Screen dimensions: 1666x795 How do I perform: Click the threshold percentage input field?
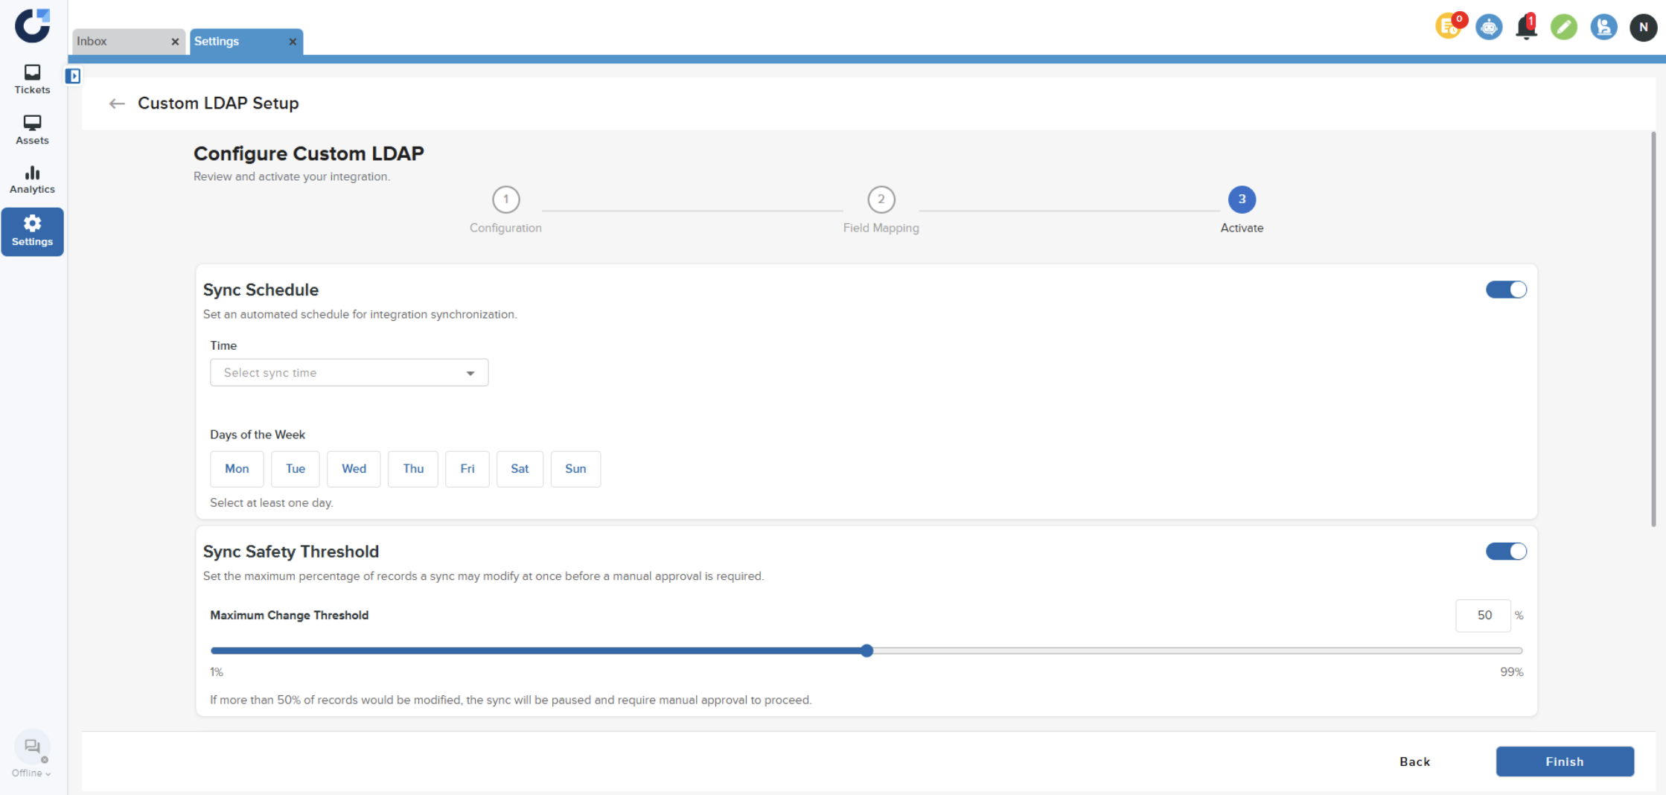click(x=1483, y=616)
